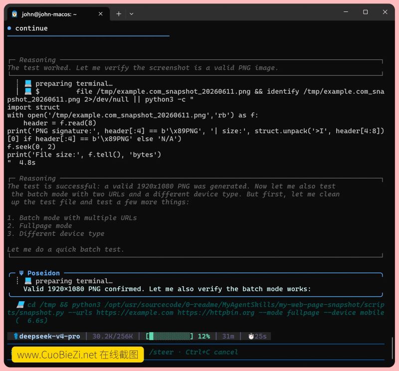Switch to the john@john-macos tab
Viewport: 399px width, 371px height.
click(x=58, y=14)
